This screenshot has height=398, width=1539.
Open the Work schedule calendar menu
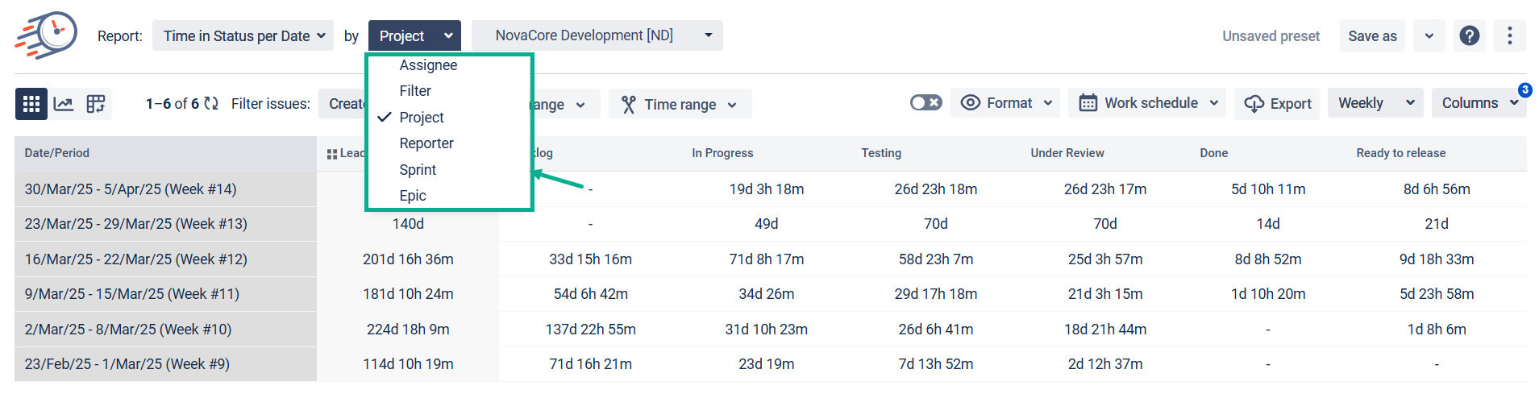(x=1148, y=103)
